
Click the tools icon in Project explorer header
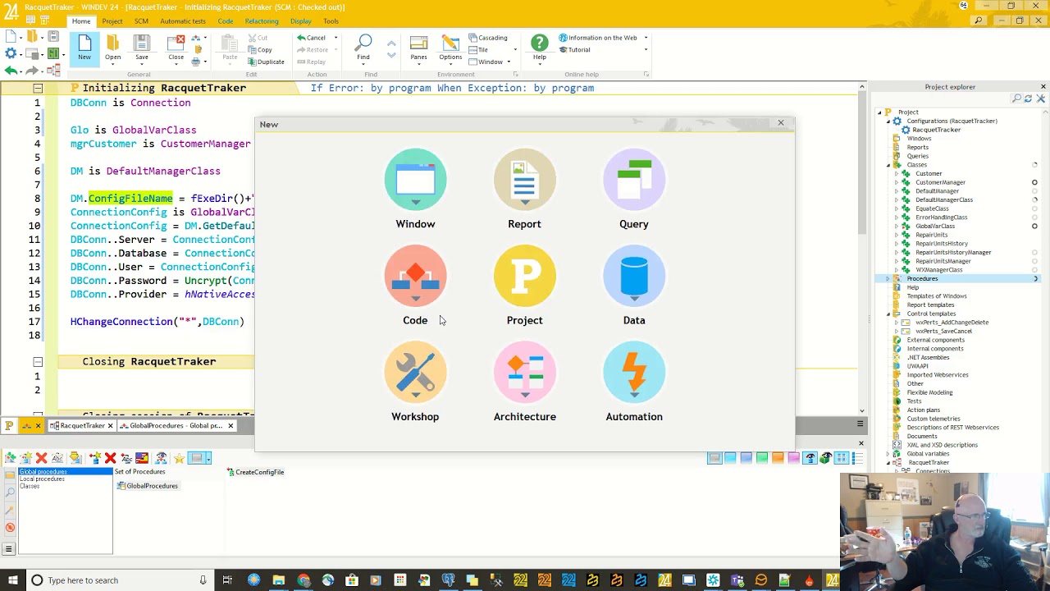(x=1040, y=98)
